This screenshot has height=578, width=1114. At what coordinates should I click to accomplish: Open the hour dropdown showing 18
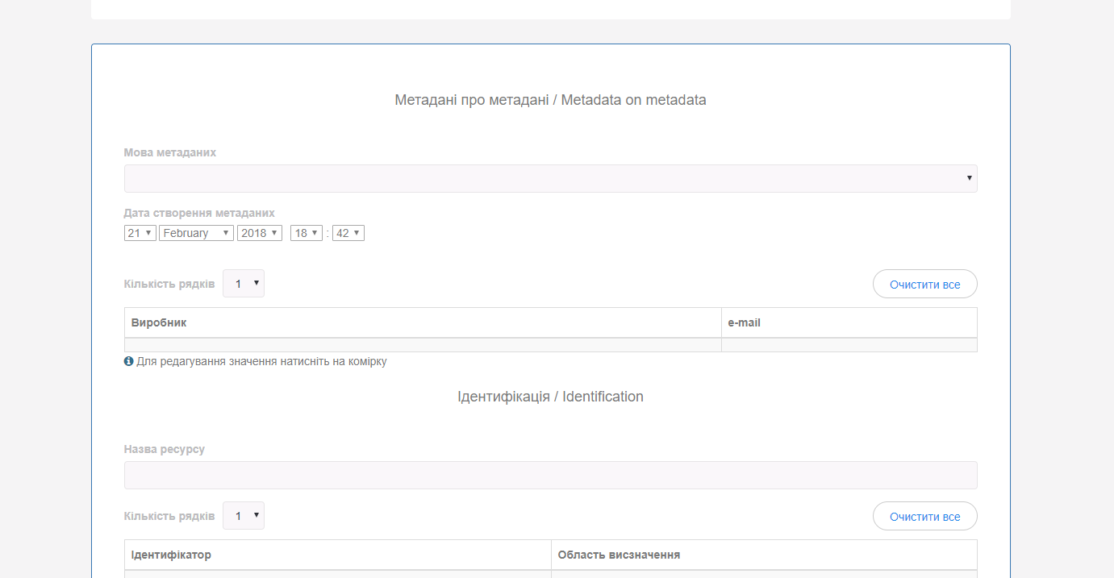pyautogui.click(x=307, y=233)
